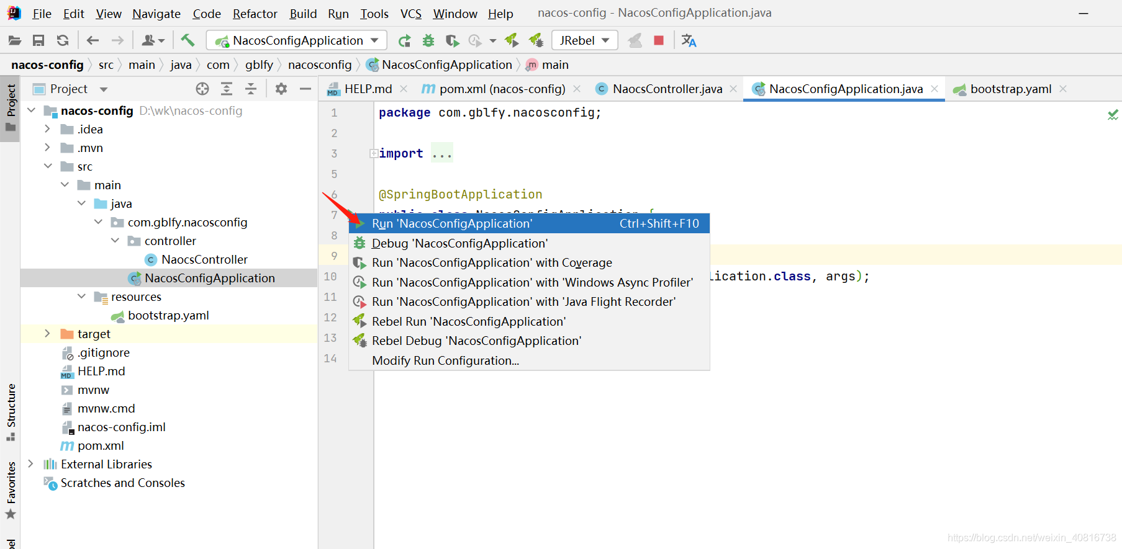Click the hot swap update icon

pos(635,41)
